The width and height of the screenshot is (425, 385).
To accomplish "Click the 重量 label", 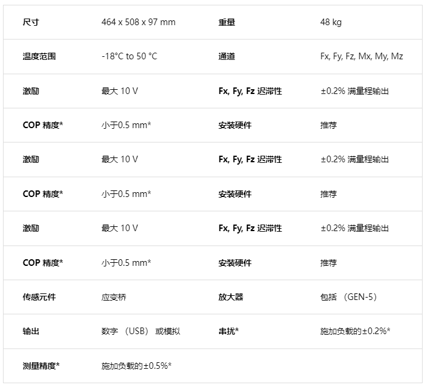I will pos(227,22).
